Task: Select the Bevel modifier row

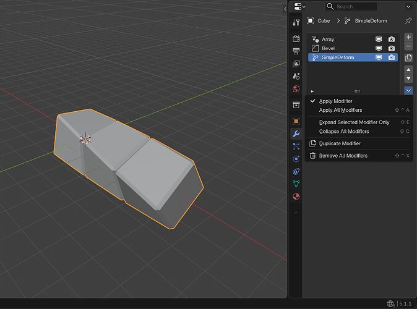Action: (x=353, y=48)
